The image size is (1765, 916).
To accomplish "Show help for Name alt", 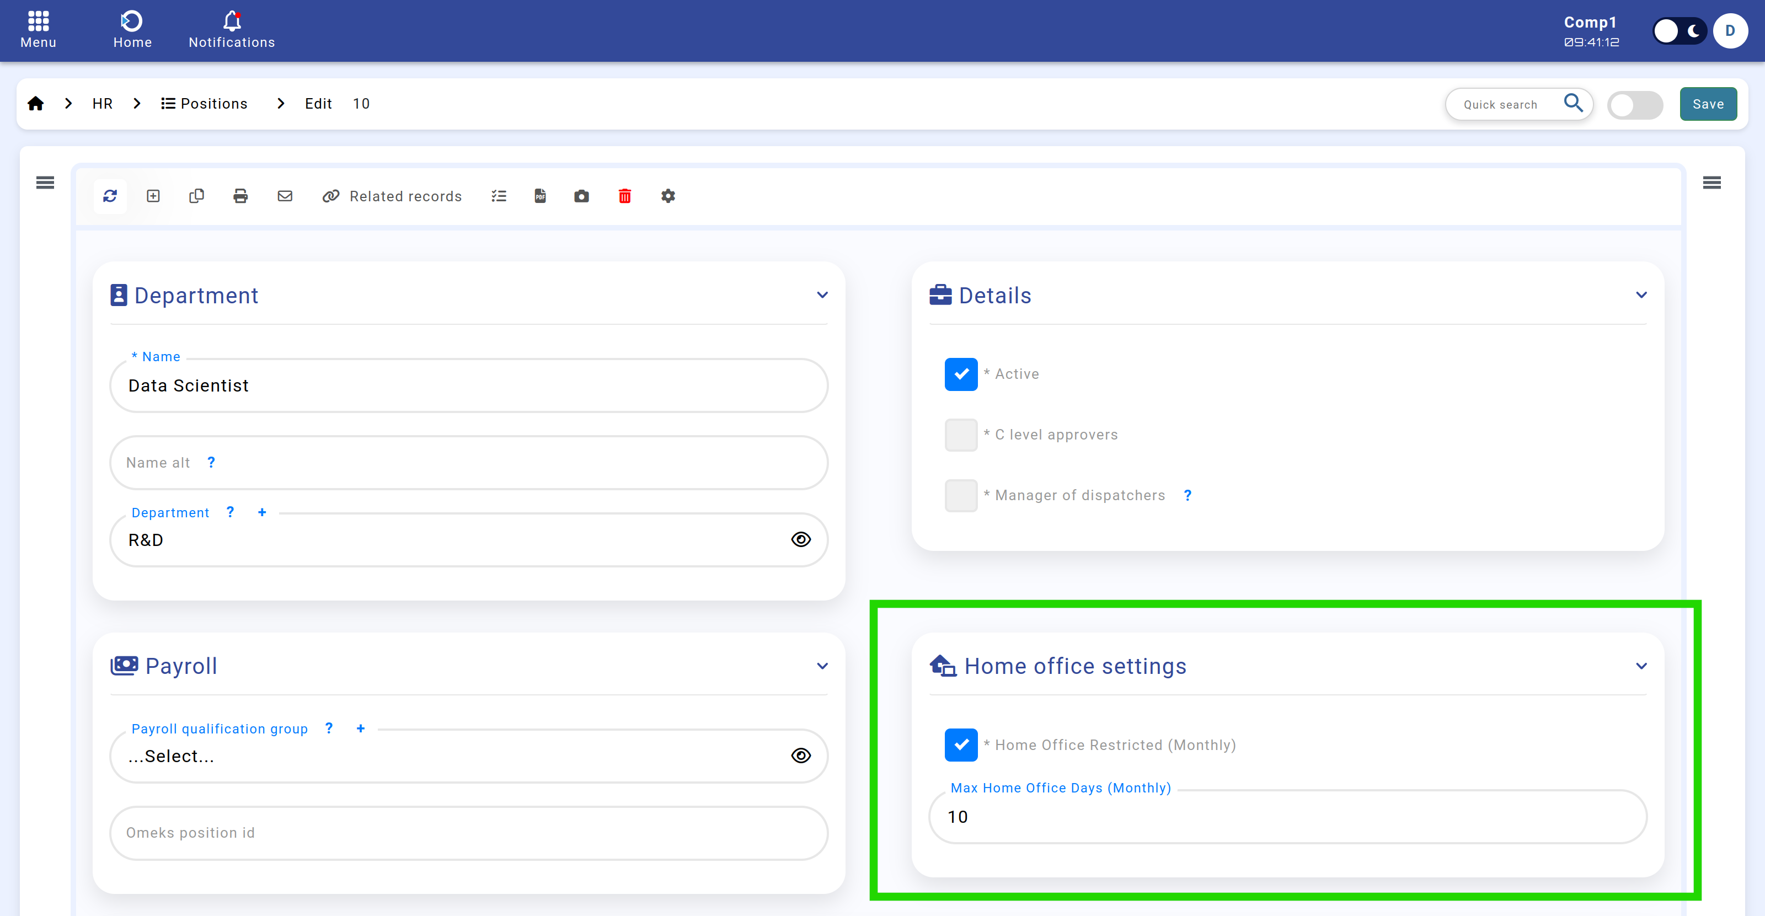I will click(211, 463).
